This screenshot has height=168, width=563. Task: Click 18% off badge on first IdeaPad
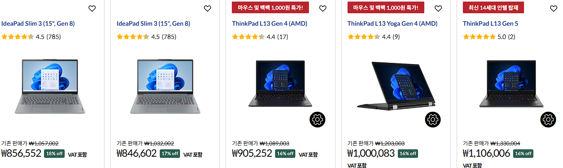[54, 154]
